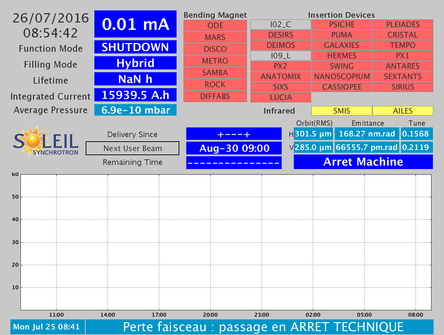Click inside the beam current history plot
Viewport: 444px width, 335px height.
tap(226, 242)
